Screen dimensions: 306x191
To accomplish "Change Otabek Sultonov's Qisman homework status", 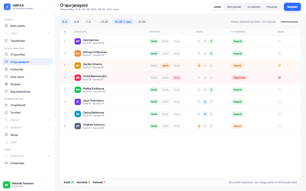I will coord(237,126).
